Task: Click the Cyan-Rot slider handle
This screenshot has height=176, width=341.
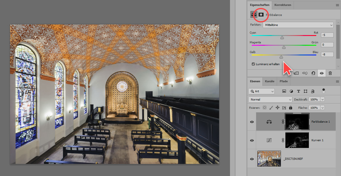Action: click(x=282, y=37)
